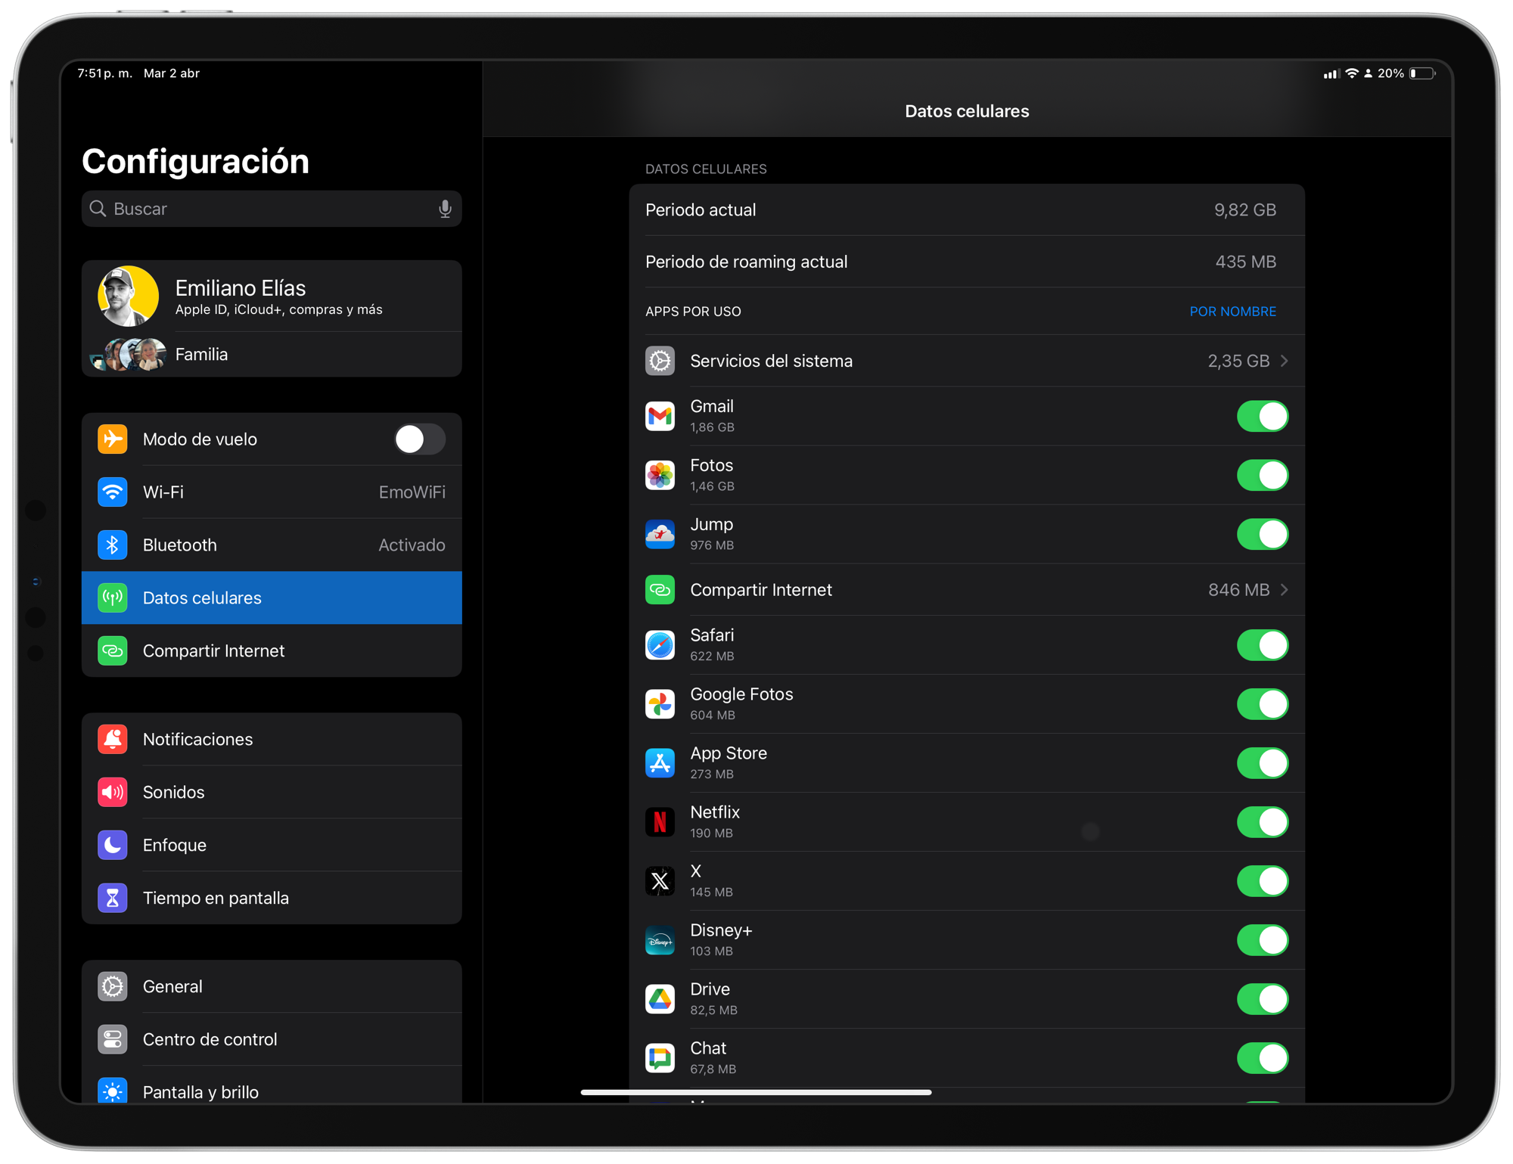1513x1164 pixels.
Task: Select Periodo de roaming actual row
Action: coord(967,262)
